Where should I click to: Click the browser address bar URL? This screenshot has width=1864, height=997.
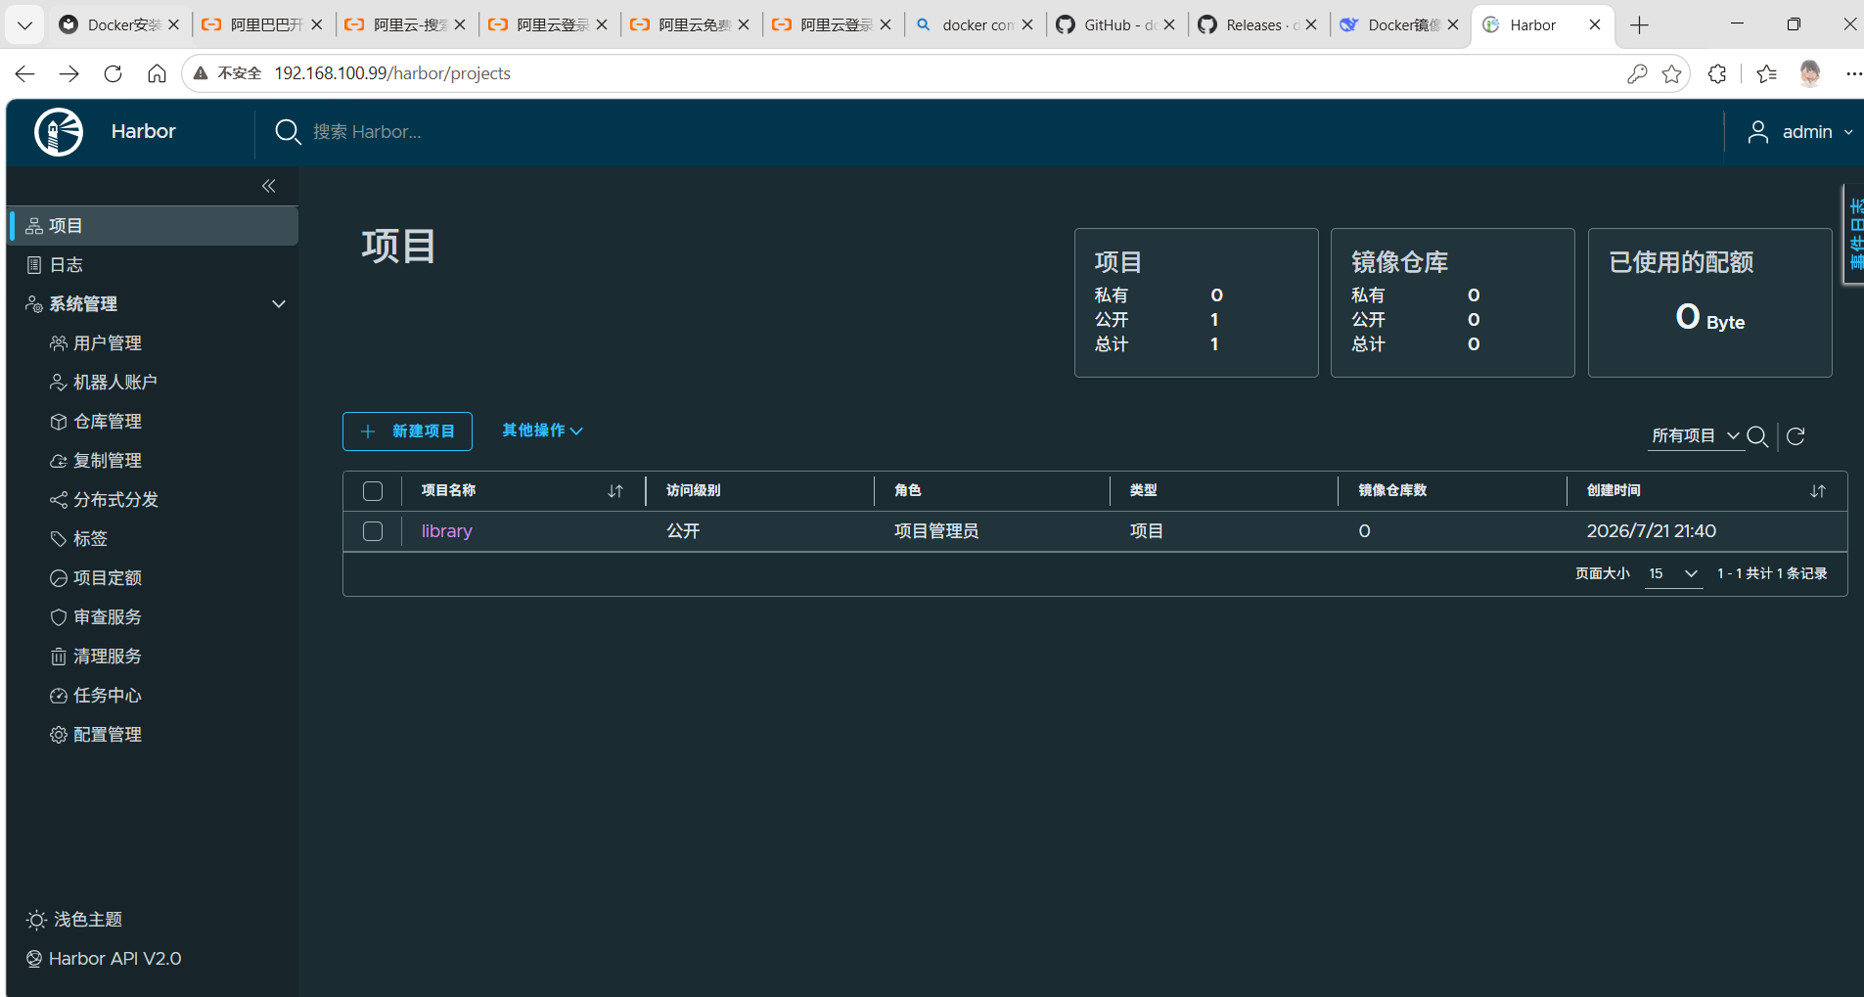pyautogui.click(x=392, y=73)
